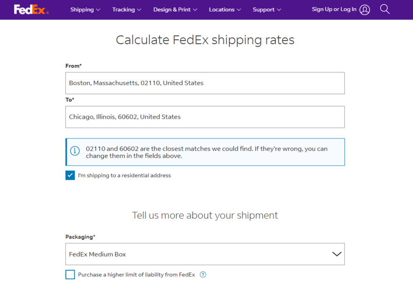This screenshot has height=284, width=413.
Task: Open the Packaging dropdown arrow
Action: tap(337, 253)
